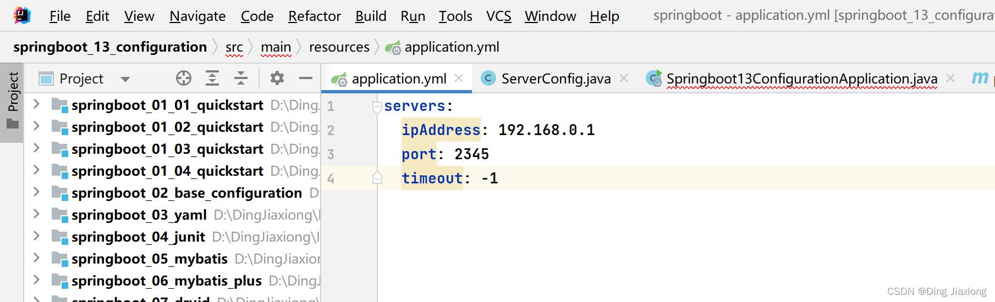
Task: Open the Build menu
Action: pyautogui.click(x=371, y=16)
